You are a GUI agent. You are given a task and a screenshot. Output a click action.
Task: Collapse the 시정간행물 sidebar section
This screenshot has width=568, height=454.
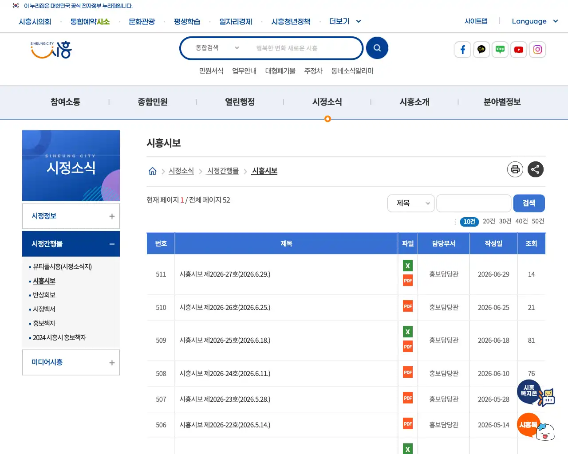click(71, 244)
